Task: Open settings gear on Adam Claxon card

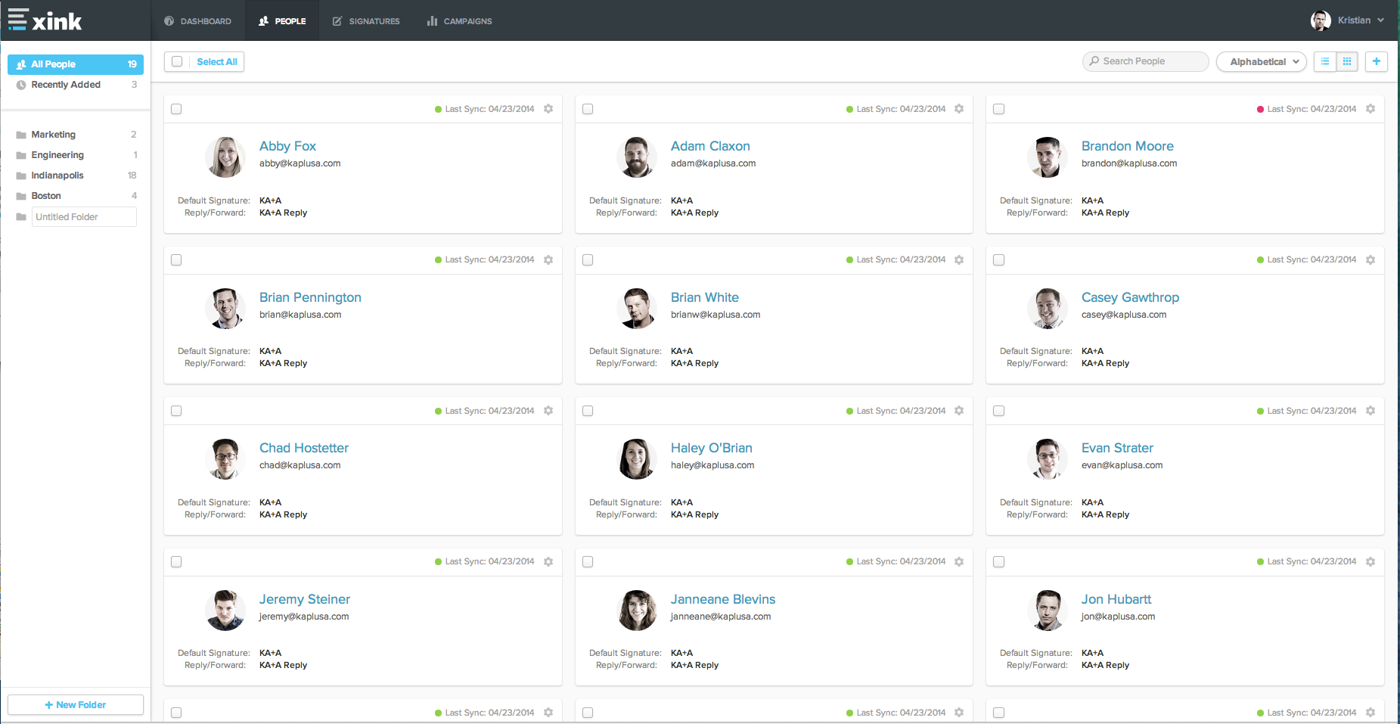Action: point(959,109)
